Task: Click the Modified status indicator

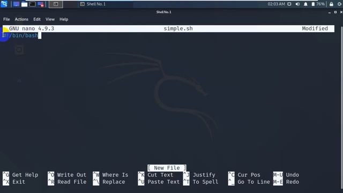Action: coord(315,28)
